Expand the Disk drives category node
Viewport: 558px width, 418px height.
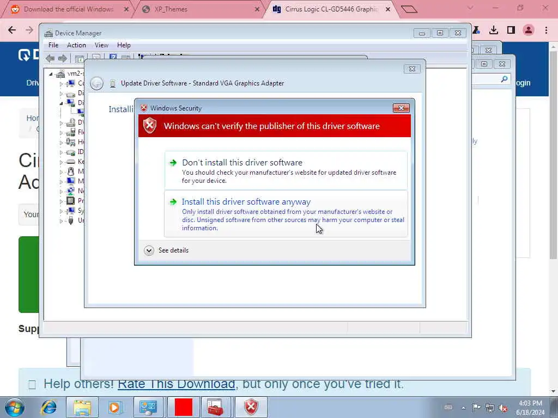pyautogui.click(x=61, y=94)
